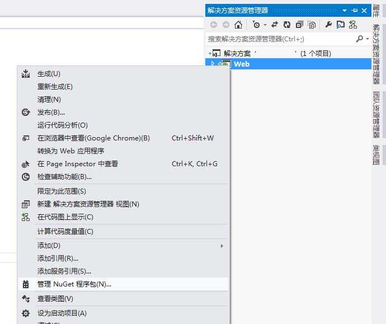The width and height of the screenshot is (386, 324).
Task: Choose 运行代码分析(O) menu entry
Action: (x=123, y=125)
